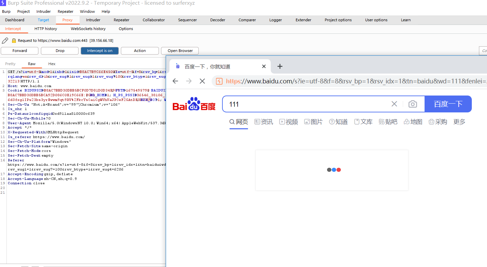This screenshot has height=267, width=487.
Task: Select the 采购 results tab
Action: point(438,122)
